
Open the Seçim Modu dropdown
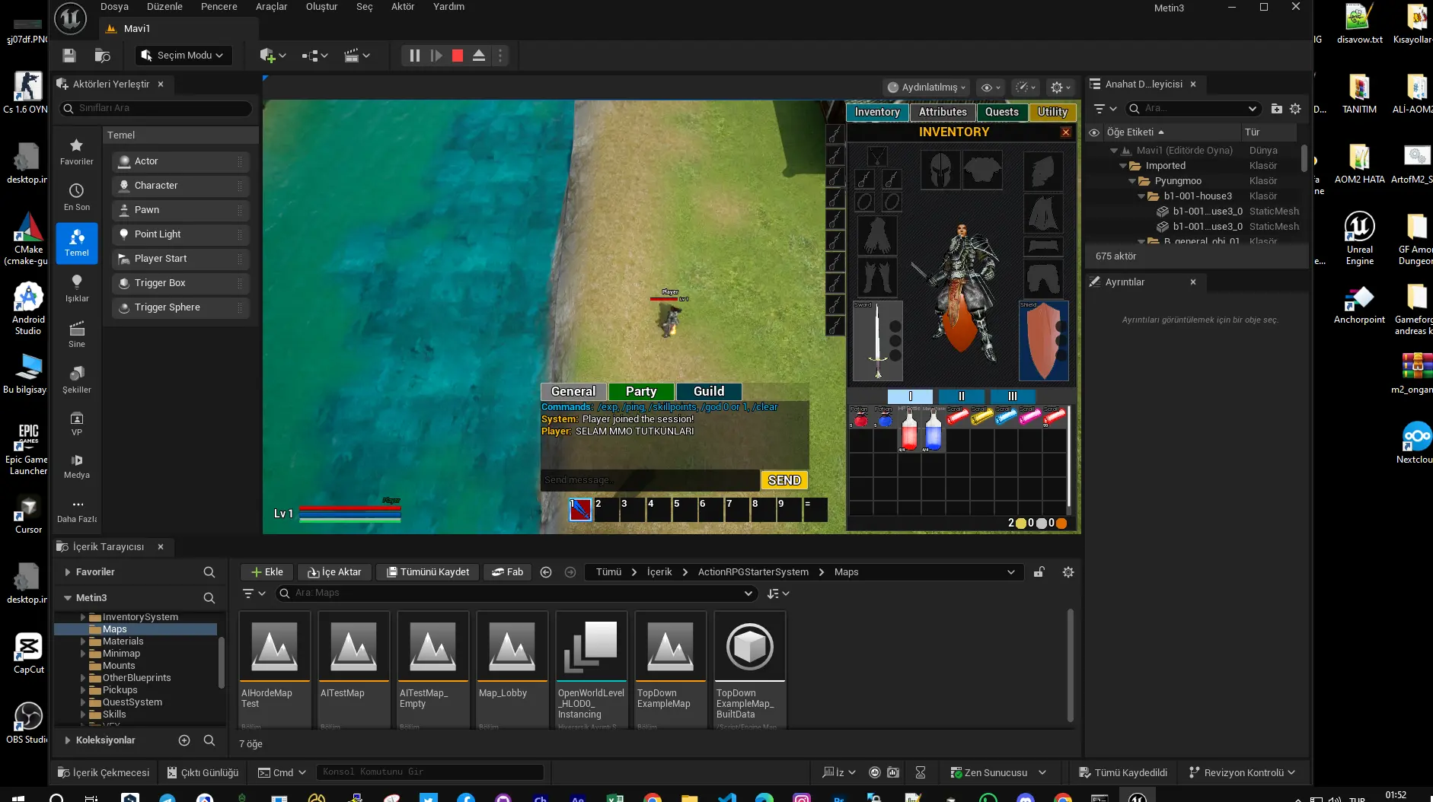(183, 55)
